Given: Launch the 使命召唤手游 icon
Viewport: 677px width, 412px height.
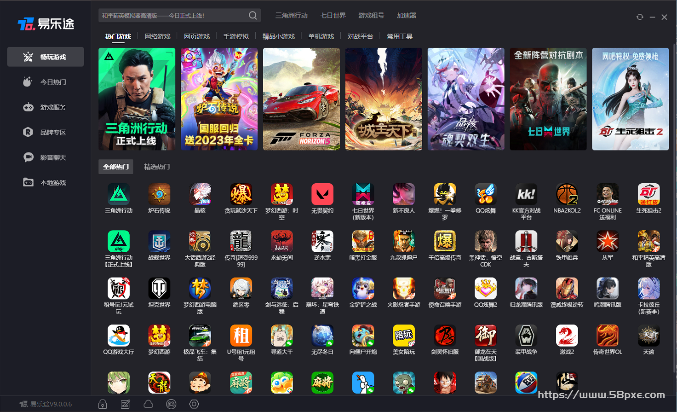Looking at the screenshot, I should pos(445,289).
